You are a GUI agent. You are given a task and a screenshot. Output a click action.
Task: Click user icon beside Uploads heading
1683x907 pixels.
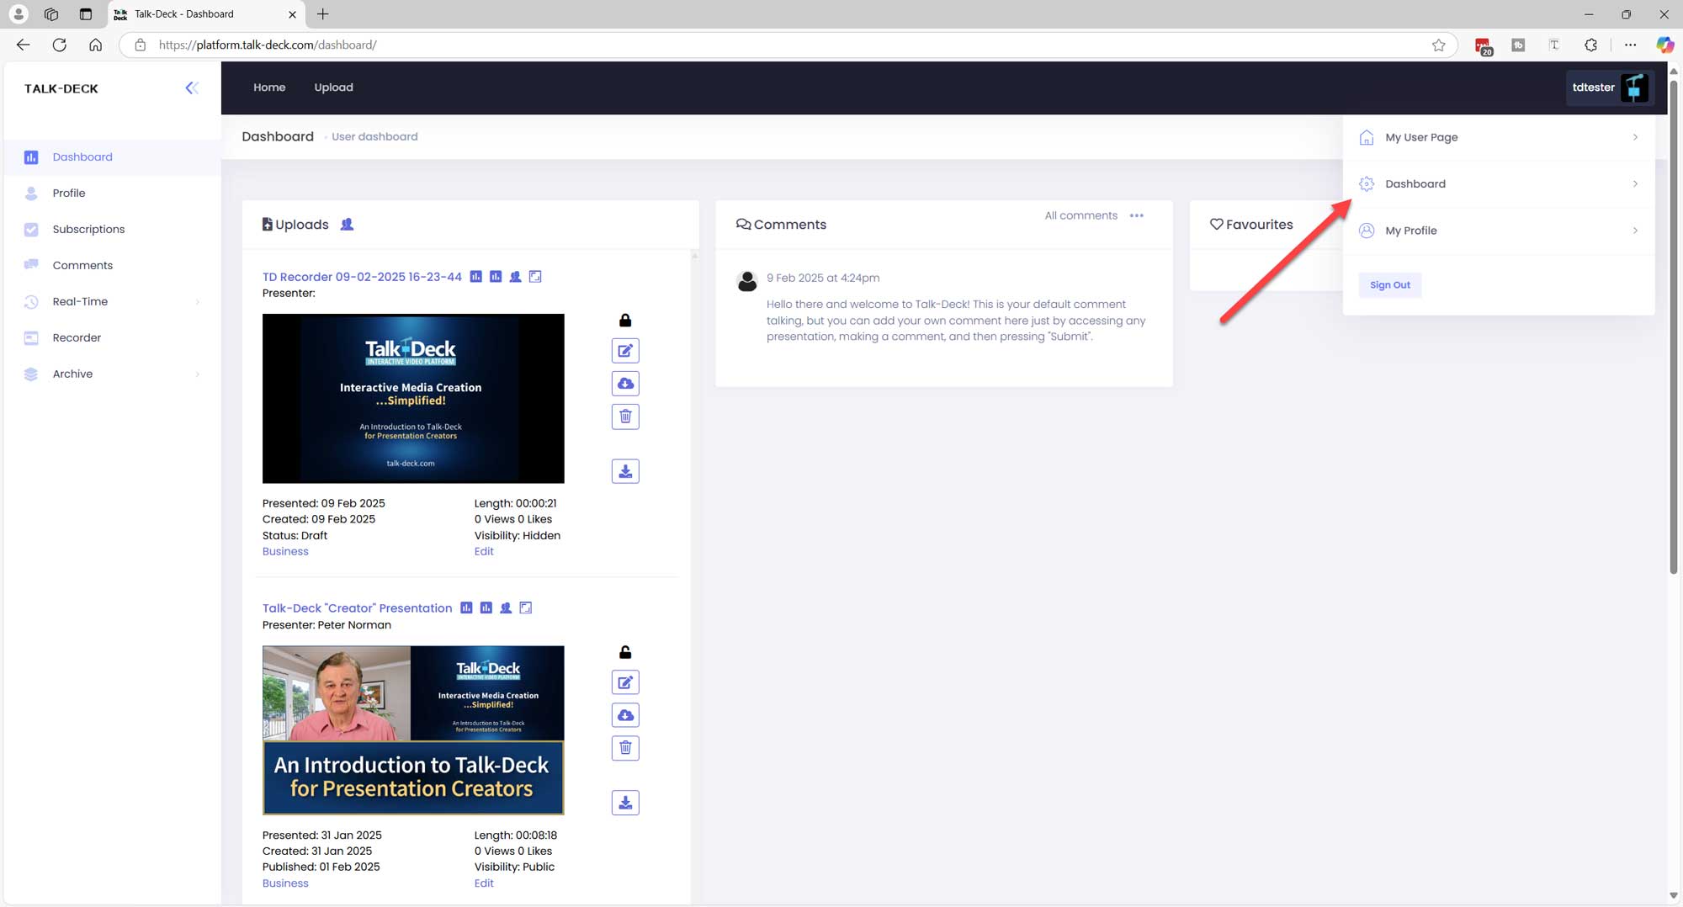point(347,225)
